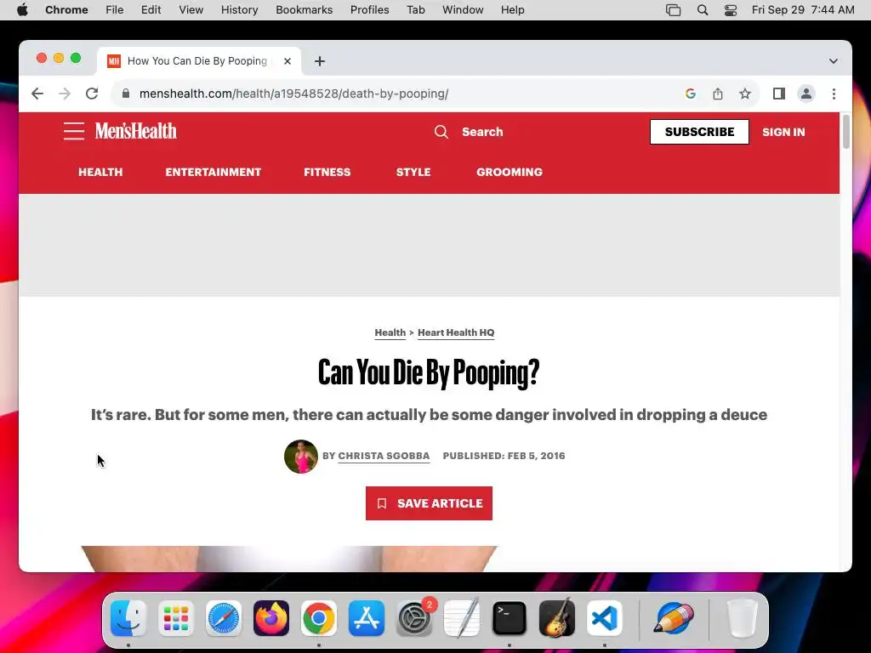Go to the Men's Health logo homepage
This screenshot has height=653, width=871.
135,131
